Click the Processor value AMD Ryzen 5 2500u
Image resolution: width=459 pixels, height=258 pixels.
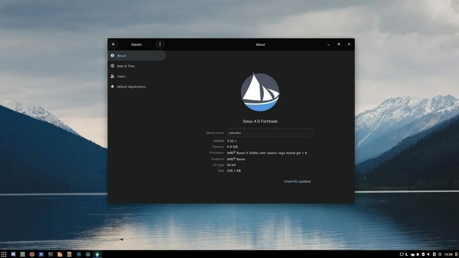pos(267,153)
